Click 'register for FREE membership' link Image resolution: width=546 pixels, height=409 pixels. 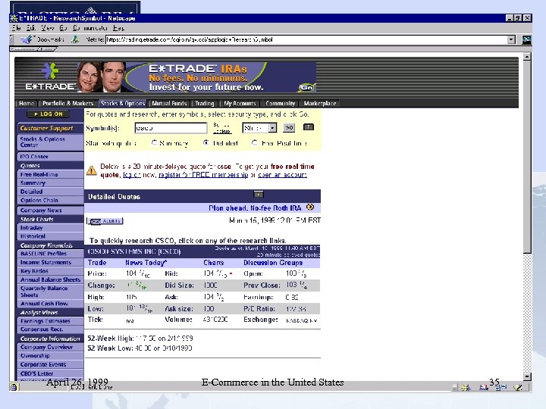coord(203,175)
